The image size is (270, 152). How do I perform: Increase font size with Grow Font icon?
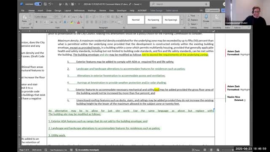click(x=65, y=17)
